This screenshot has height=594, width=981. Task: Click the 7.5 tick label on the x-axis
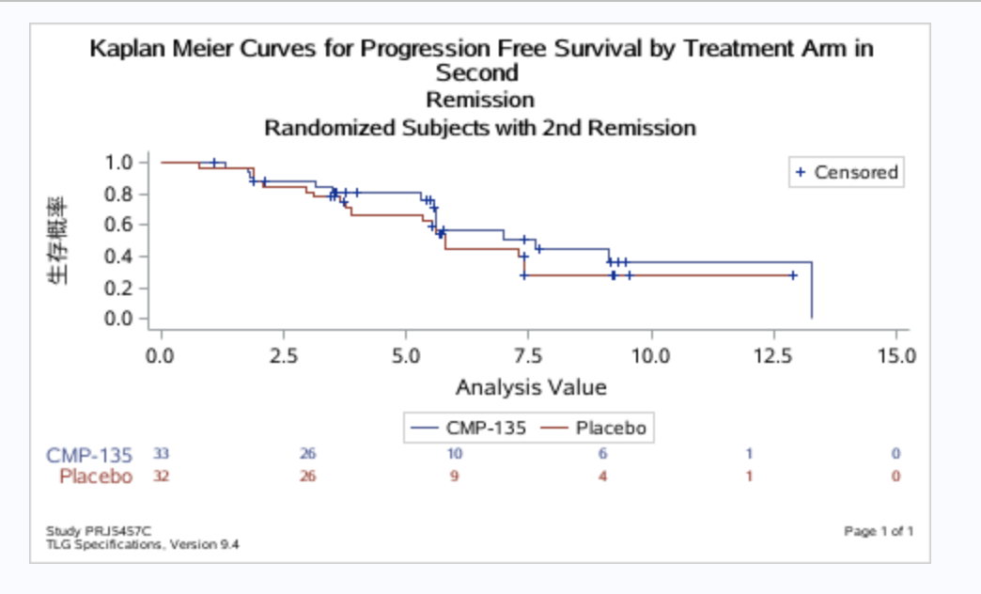528,356
